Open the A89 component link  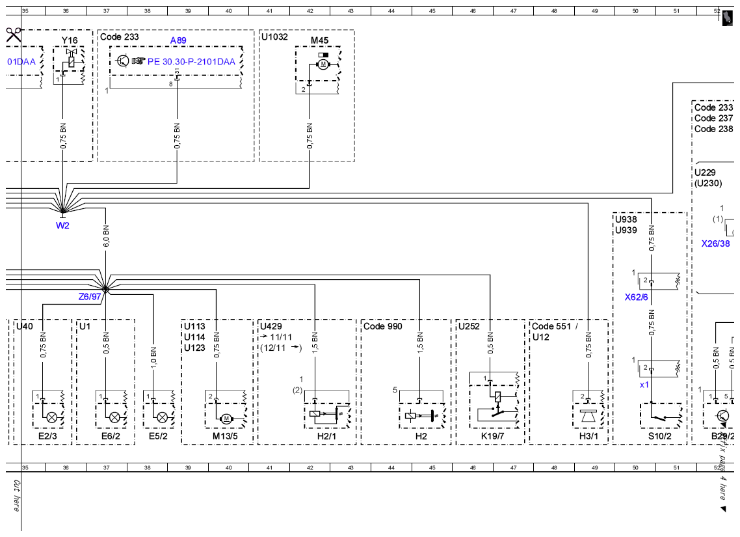pyautogui.click(x=178, y=40)
